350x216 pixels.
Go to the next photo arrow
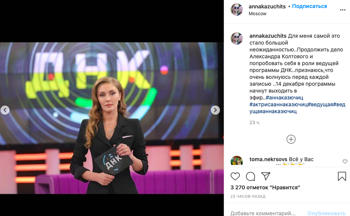[x=215, y=110]
